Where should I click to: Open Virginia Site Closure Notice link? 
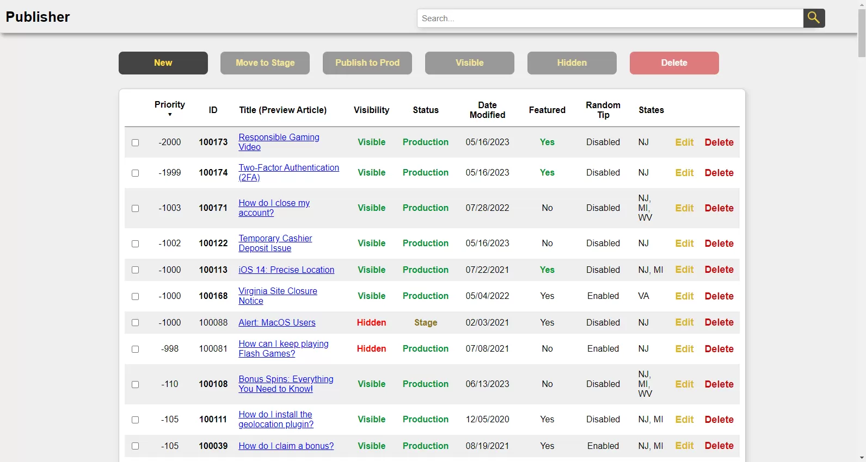(x=278, y=296)
